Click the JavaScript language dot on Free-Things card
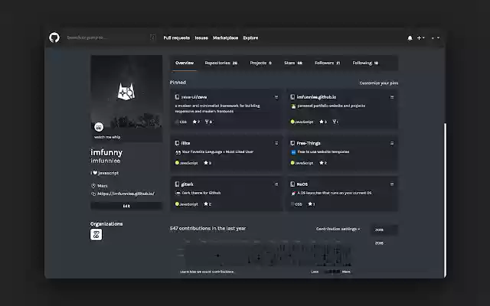This screenshot has height=306, width=490. [x=292, y=163]
